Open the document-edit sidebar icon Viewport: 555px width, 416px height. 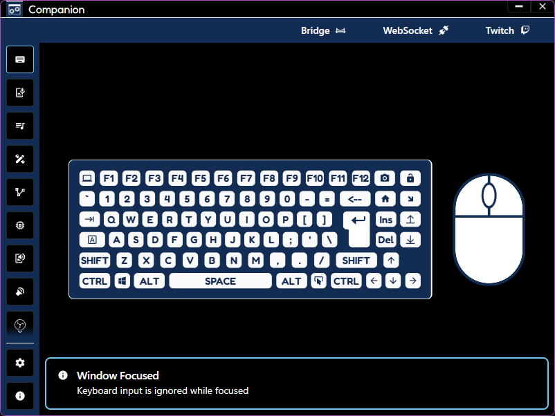pyautogui.click(x=20, y=93)
